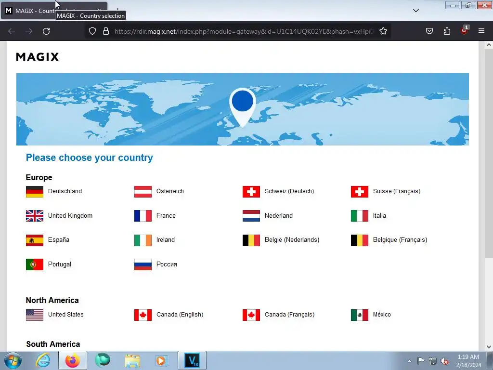Click the scrollbar down arrow
Viewport: 493px width, 370px height.
point(489,347)
